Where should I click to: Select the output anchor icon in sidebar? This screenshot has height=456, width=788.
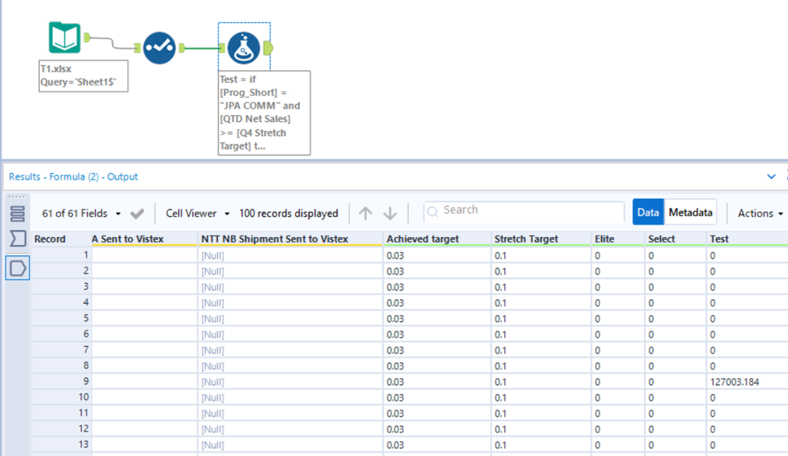pos(17,269)
